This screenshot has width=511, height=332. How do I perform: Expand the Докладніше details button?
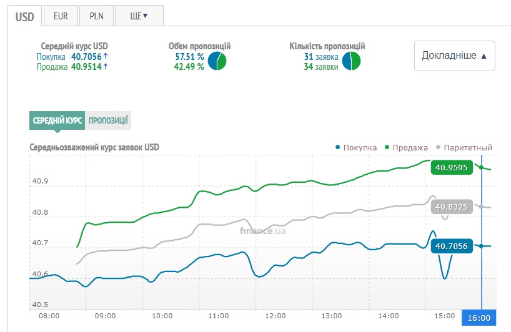point(454,56)
